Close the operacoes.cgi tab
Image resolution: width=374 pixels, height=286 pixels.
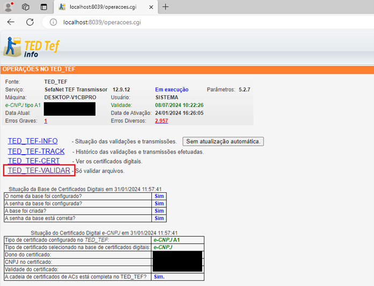click(x=151, y=7)
